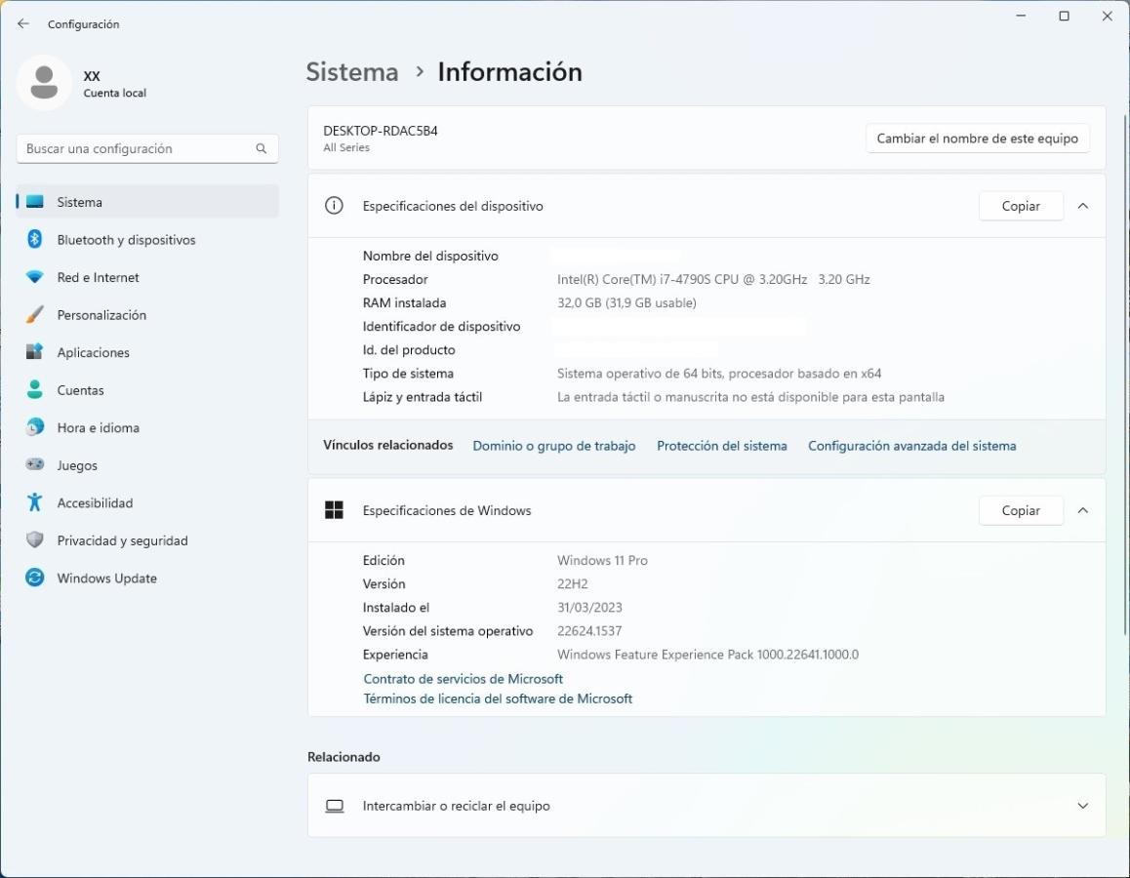Click Cambiar el nombre de este equipo
The image size is (1130, 878).
[x=977, y=139]
